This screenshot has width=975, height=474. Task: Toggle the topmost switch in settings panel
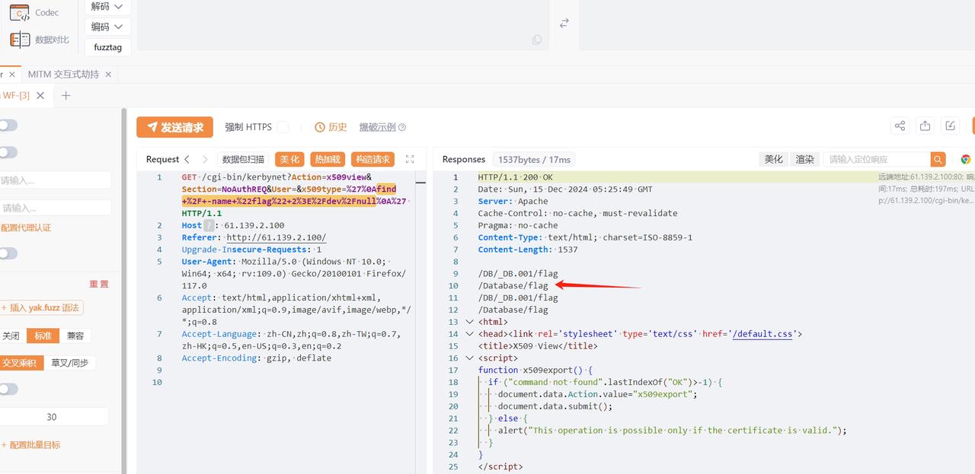[8, 125]
